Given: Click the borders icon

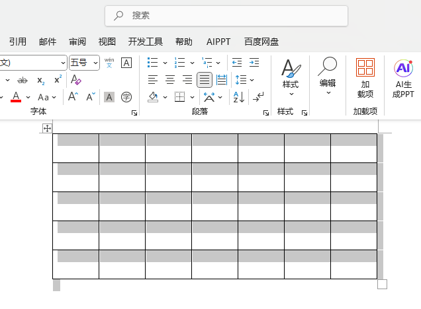Looking at the screenshot, I should point(179,97).
